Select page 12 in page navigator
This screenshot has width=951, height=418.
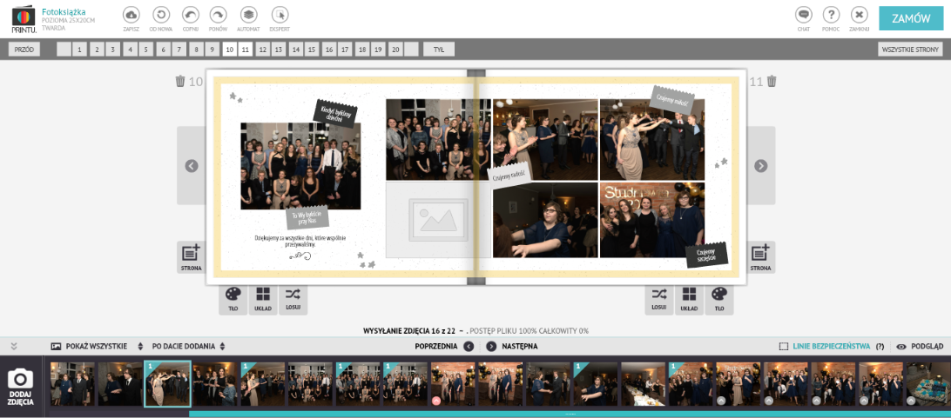262,50
